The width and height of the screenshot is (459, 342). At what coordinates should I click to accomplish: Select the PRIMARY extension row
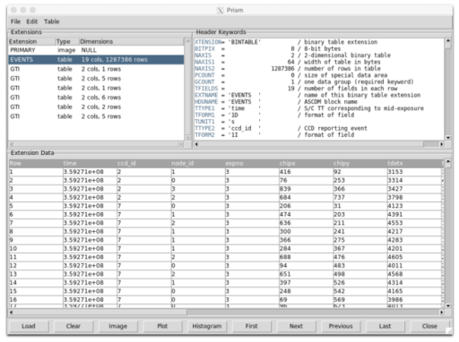tap(96, 50)
